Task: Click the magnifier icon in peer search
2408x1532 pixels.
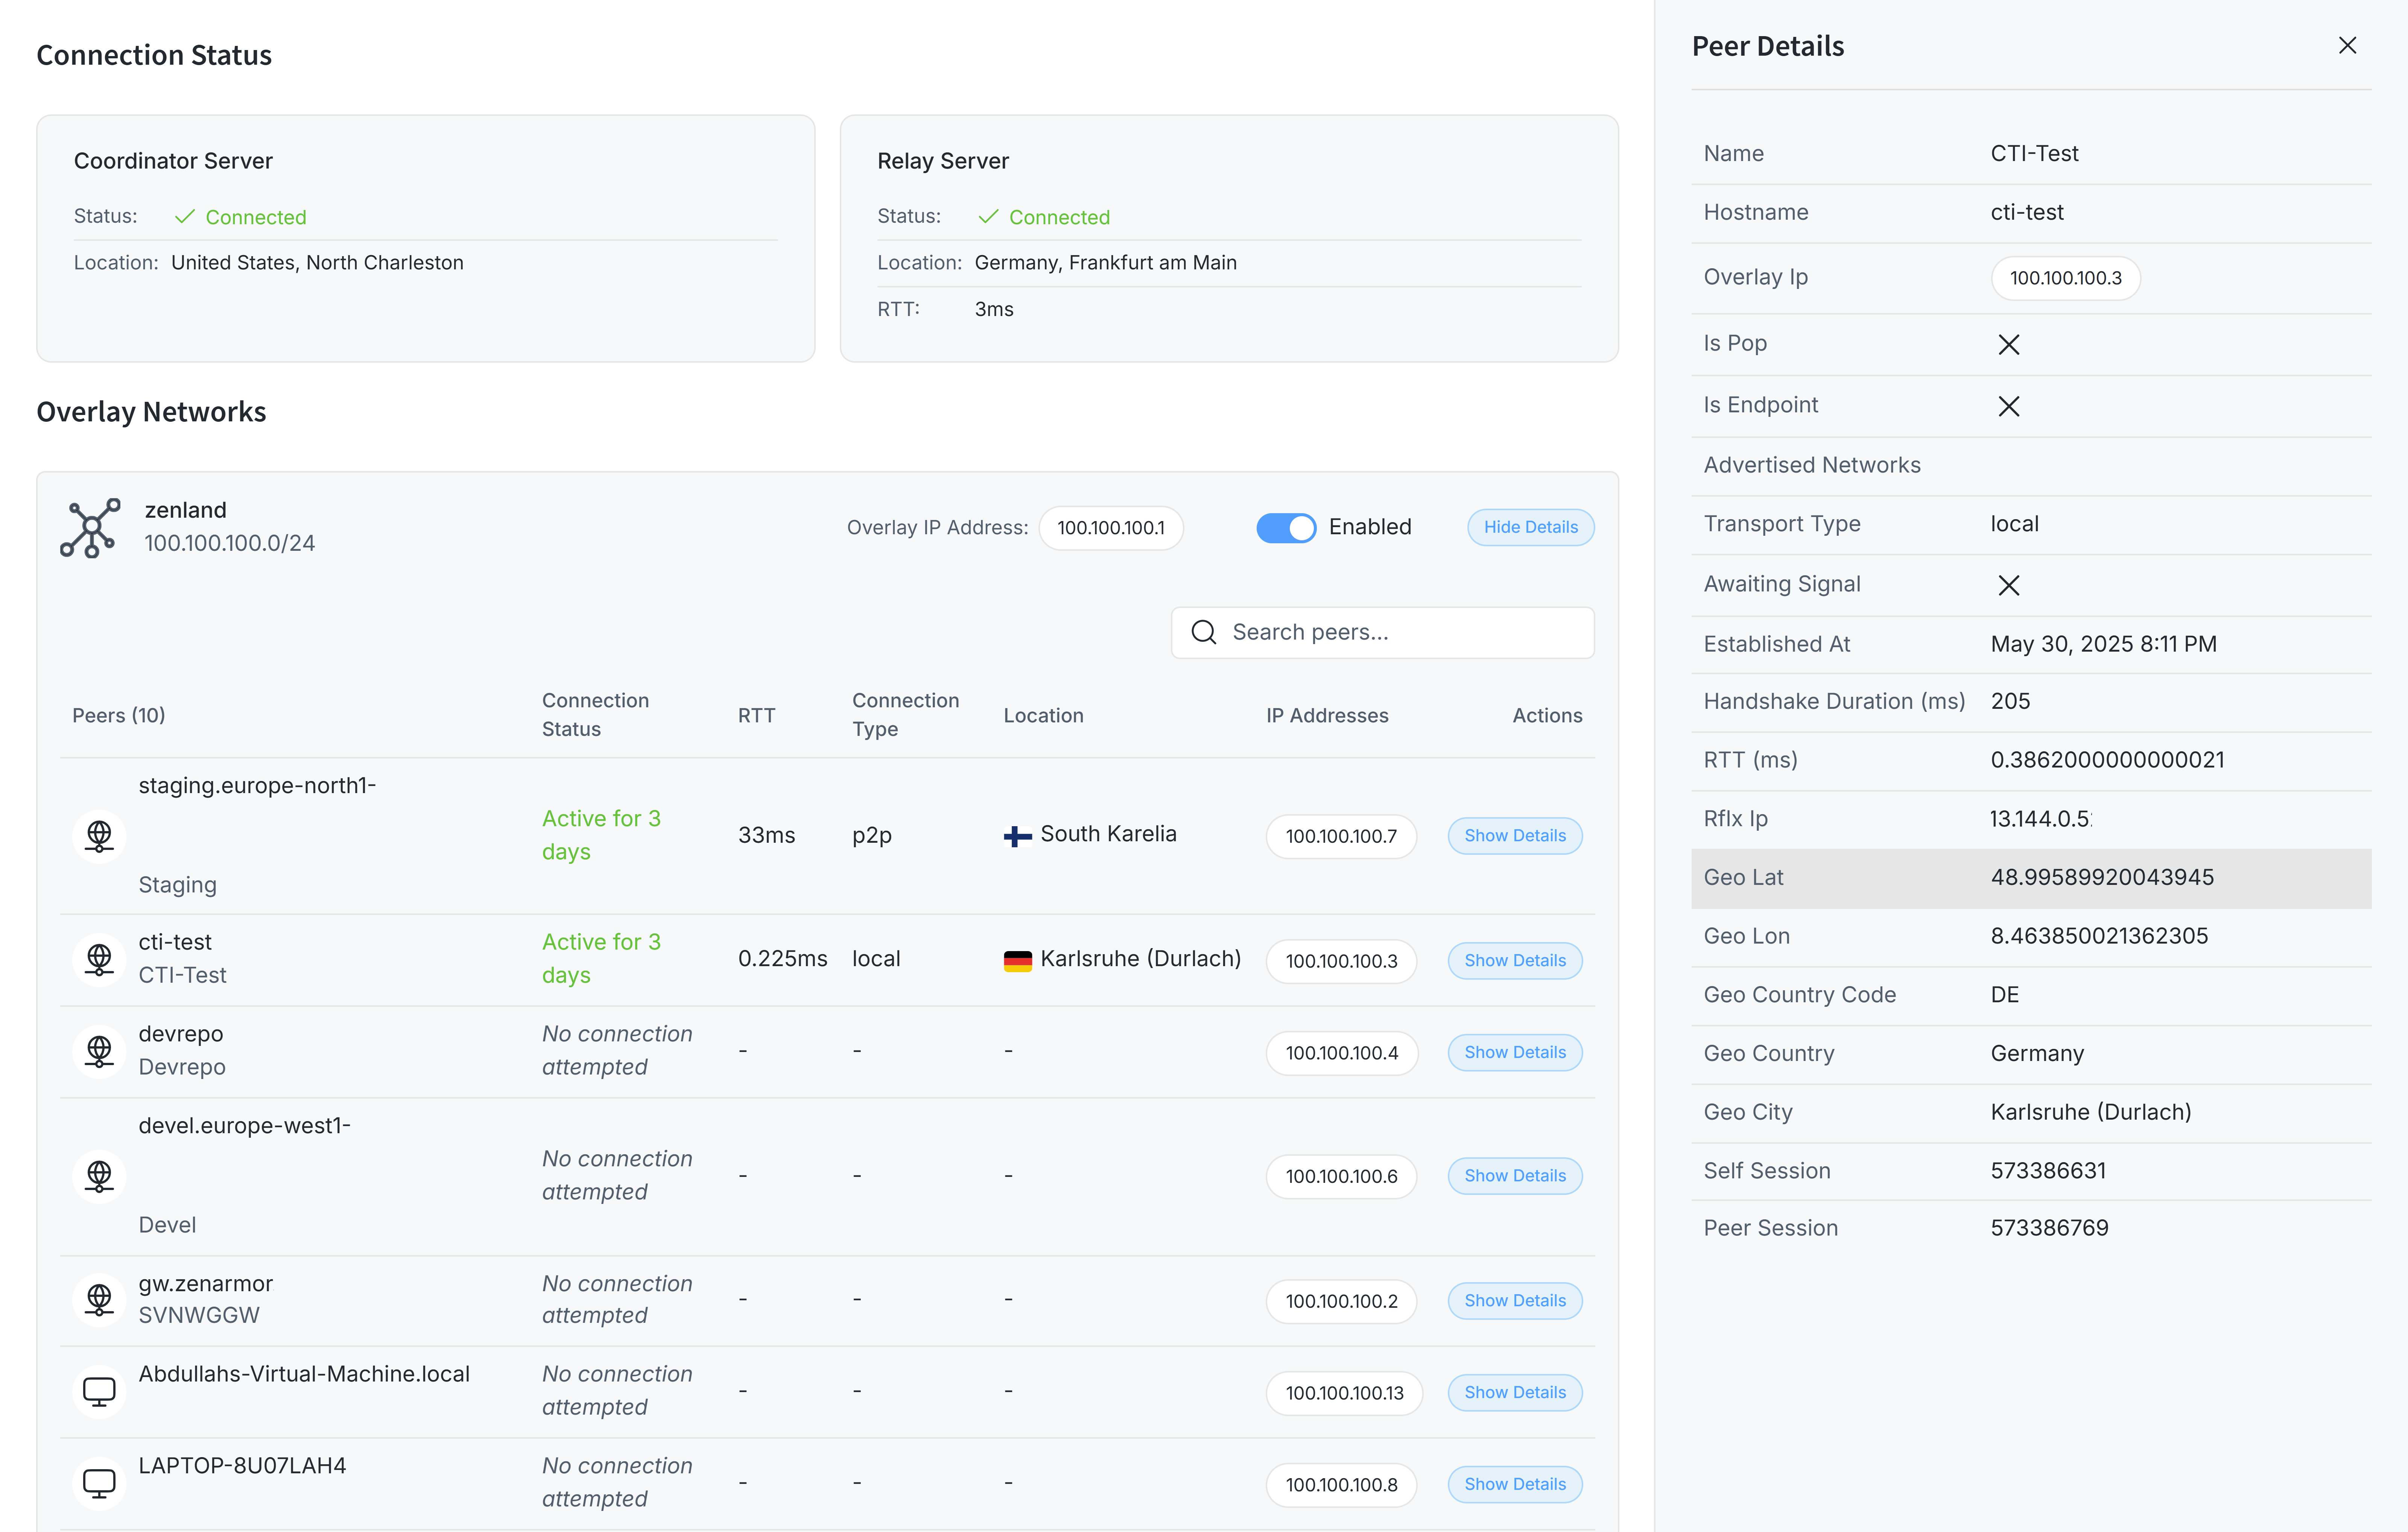Action: 1204,632
